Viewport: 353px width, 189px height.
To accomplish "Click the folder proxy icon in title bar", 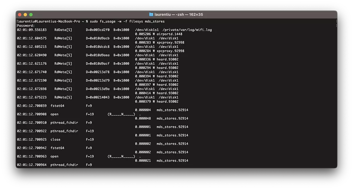I will [x=151, y=14].
